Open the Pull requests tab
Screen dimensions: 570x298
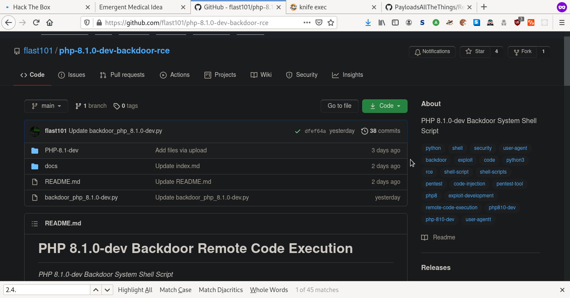click(122, 75)
